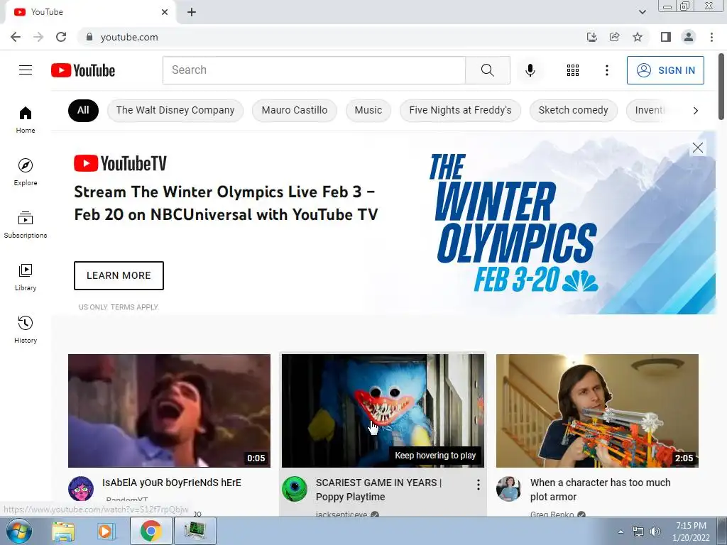Click the LEARN MORE button

(x=119, y=275)
